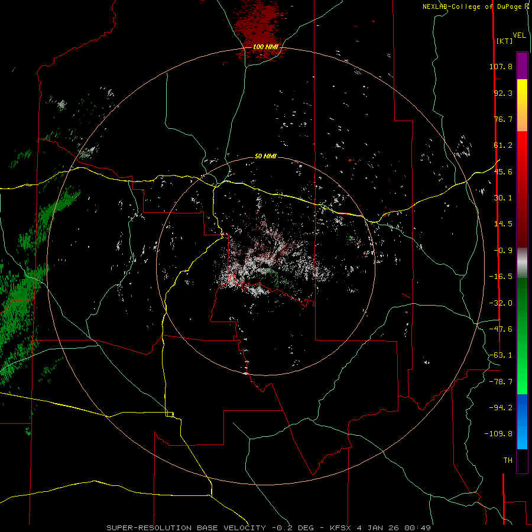Click the [KT] units label
The image size is (532, 532).
[504, 41]
